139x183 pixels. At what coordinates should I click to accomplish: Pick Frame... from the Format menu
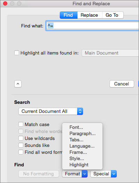82,152
